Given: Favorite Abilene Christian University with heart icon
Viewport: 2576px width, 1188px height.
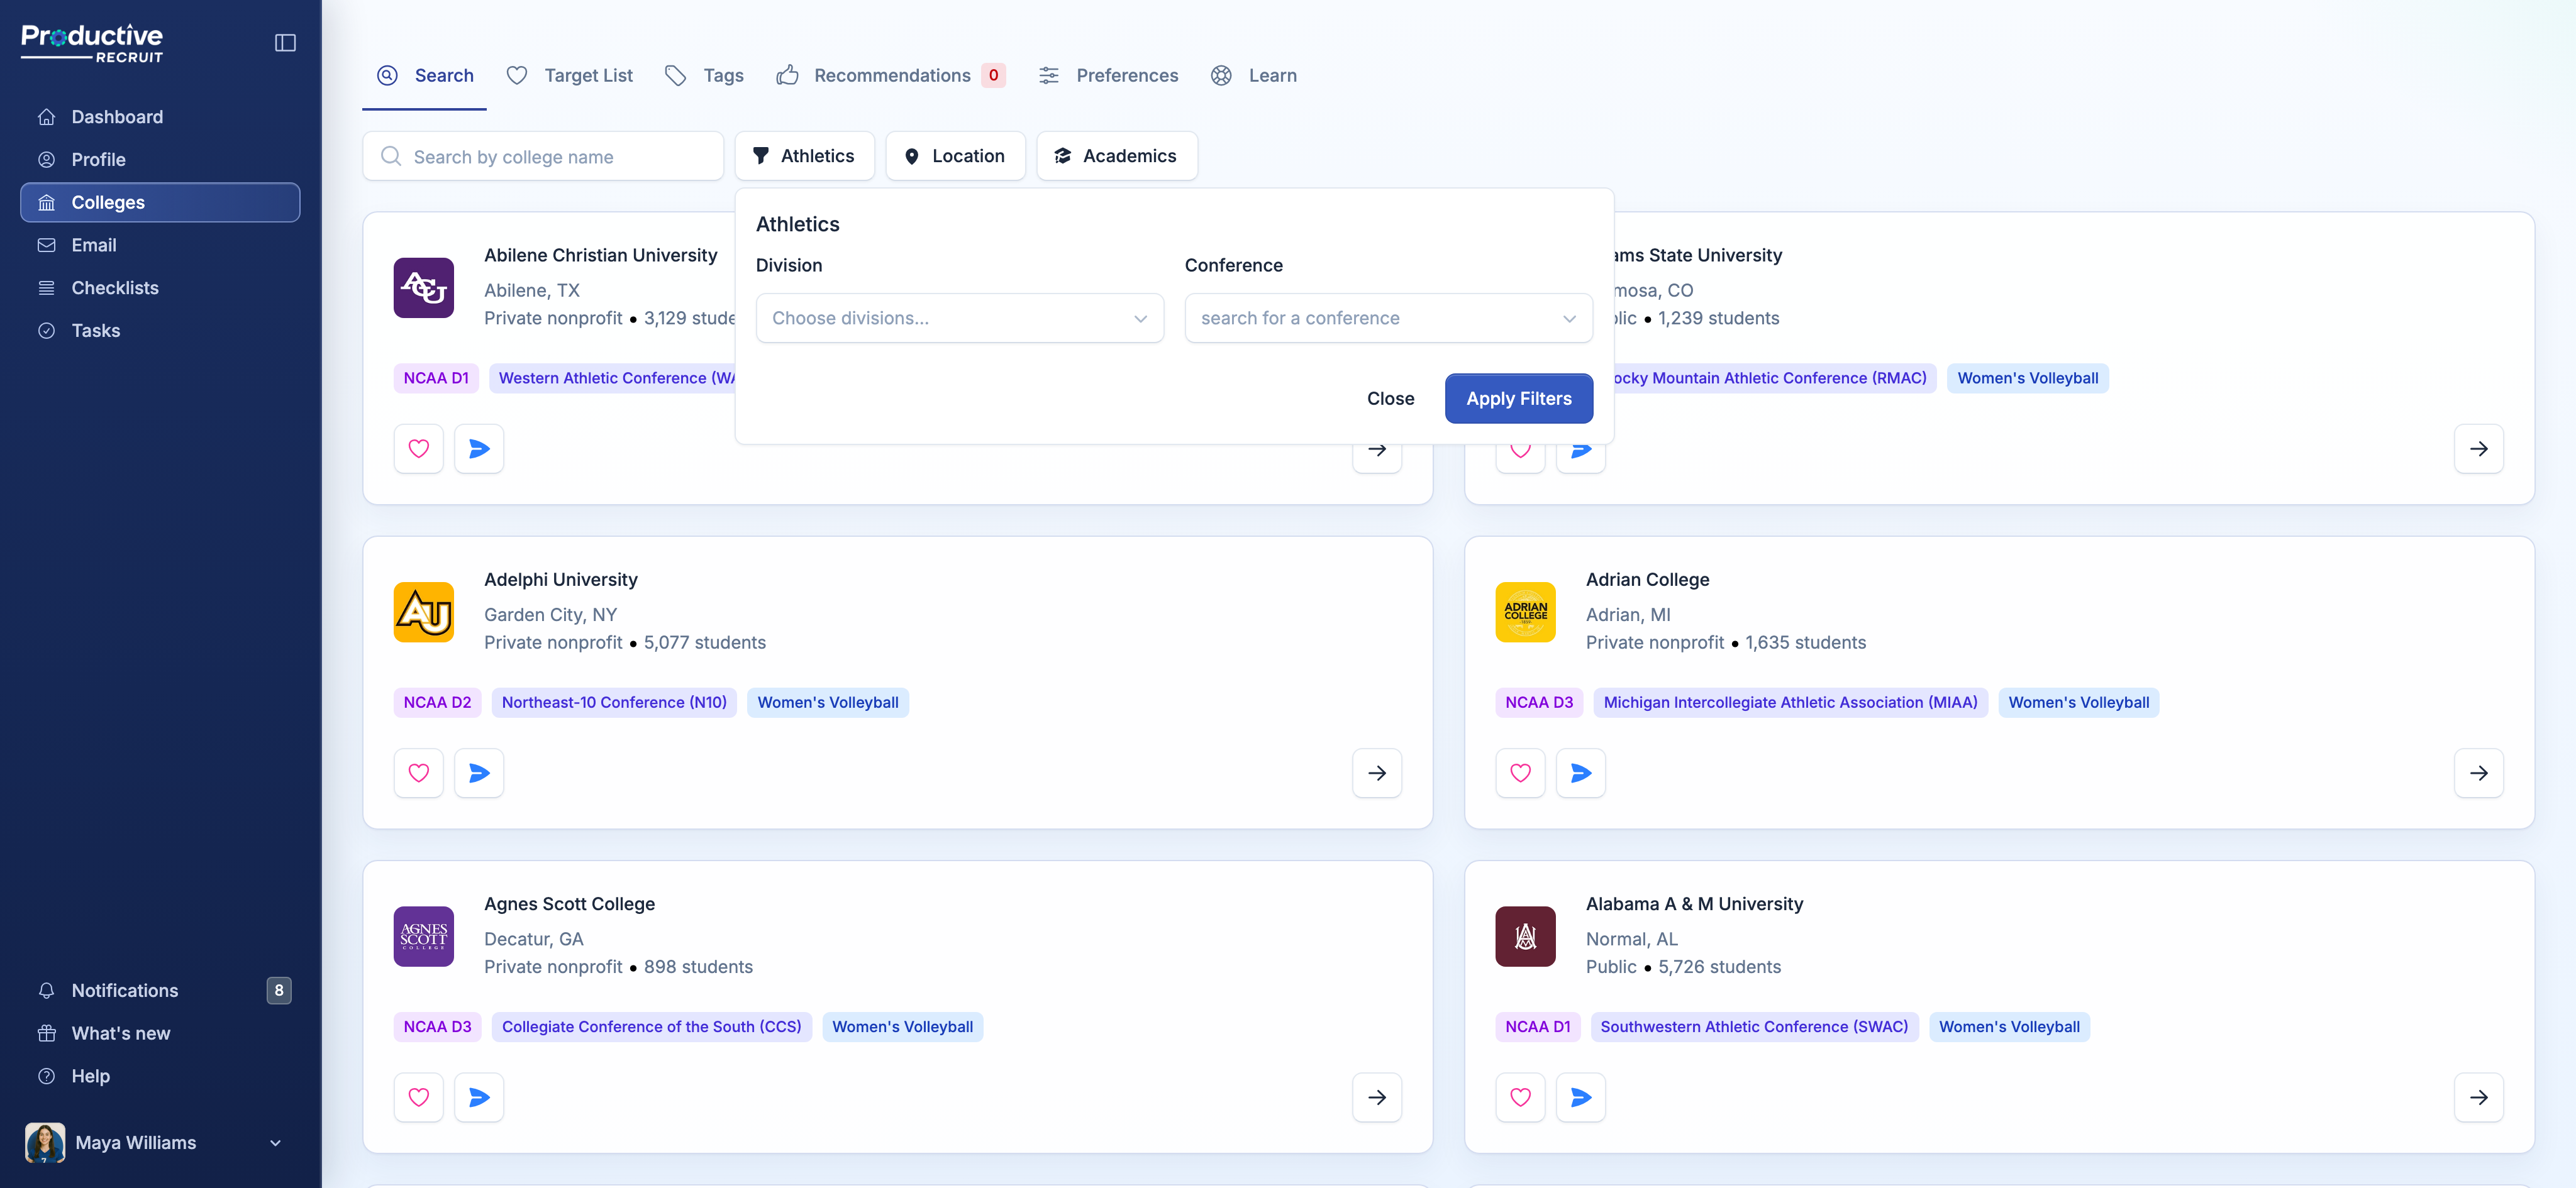Looking at the screenshot, I should tap(419, 449).
